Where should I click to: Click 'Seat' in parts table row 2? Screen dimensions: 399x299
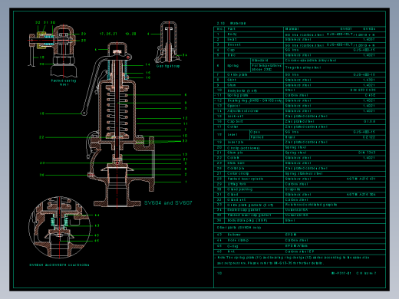tap(232, 40)
